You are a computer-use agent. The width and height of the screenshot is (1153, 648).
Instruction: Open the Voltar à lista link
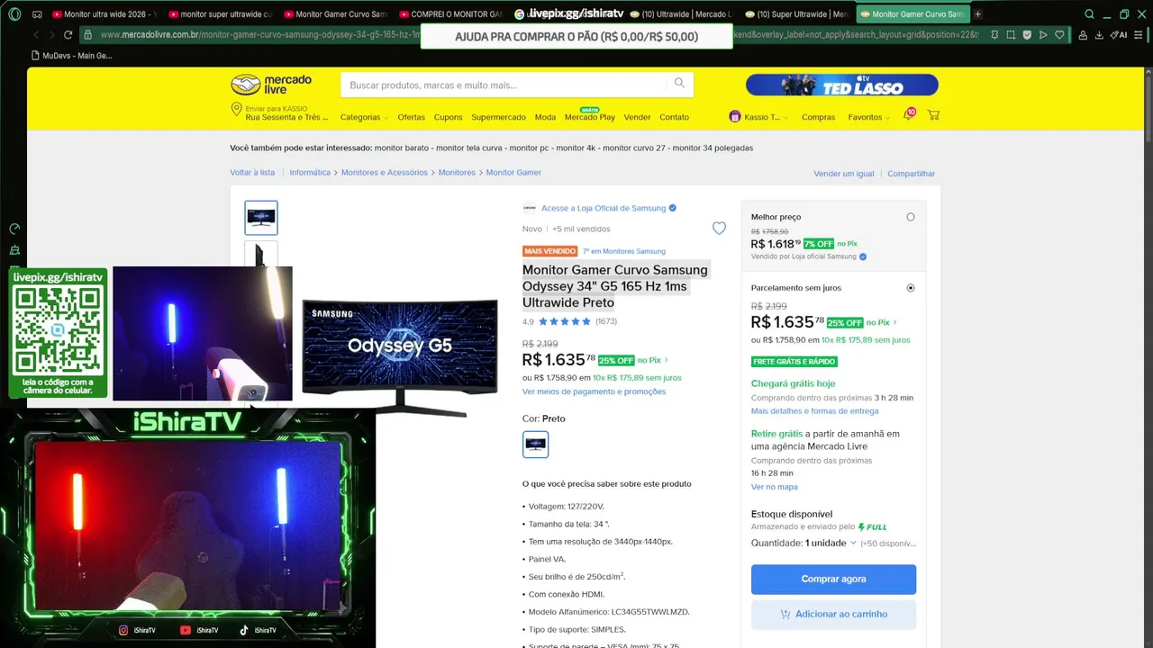pos(252,172)
